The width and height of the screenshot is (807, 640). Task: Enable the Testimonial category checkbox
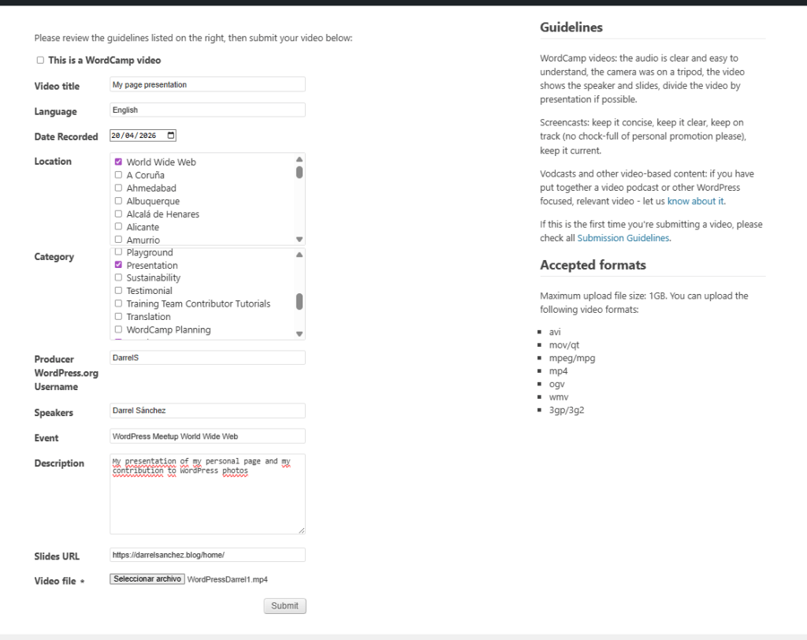coord(118,291)
